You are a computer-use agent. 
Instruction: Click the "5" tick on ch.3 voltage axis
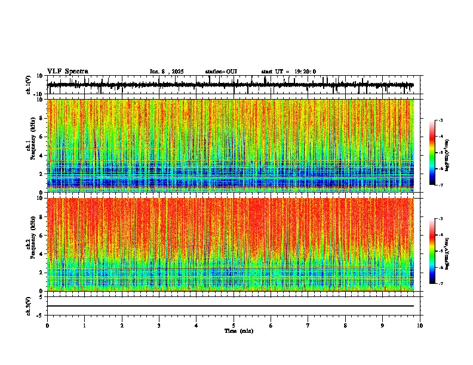42,297
